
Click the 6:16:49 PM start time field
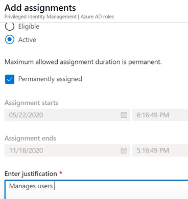160,115
